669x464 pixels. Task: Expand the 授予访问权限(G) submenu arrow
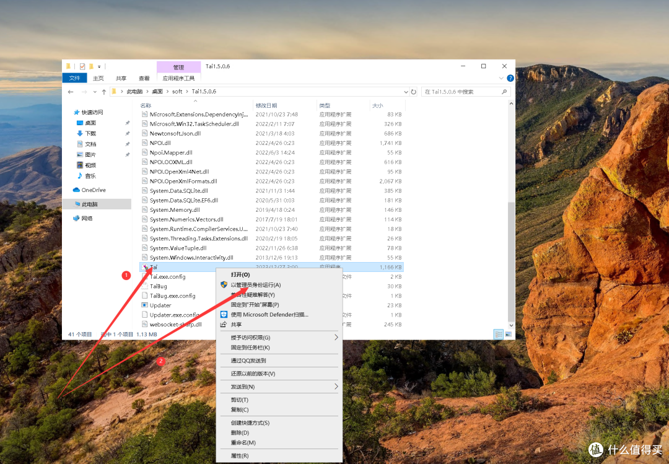click(336, 337)
